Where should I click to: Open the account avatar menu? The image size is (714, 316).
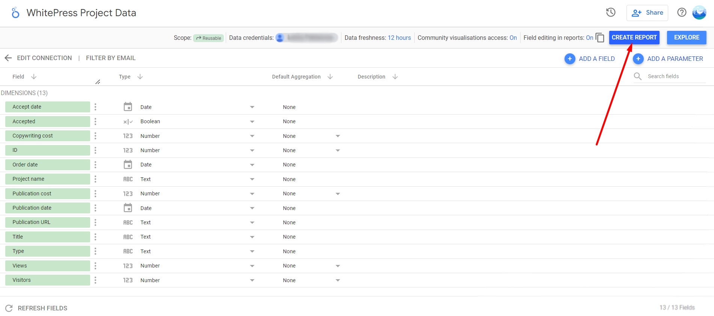[x=699, y=12]
